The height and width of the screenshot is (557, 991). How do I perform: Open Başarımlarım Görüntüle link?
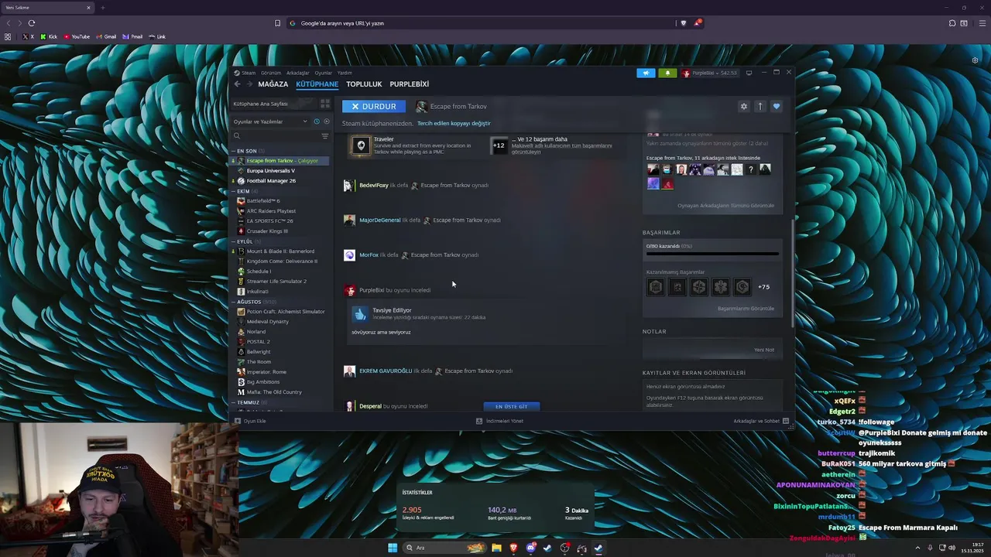click(746, 309)
